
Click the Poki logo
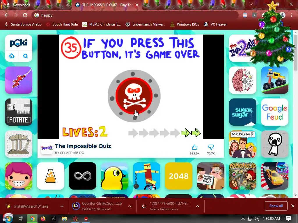pyautogui.click(x=19, y=43)
